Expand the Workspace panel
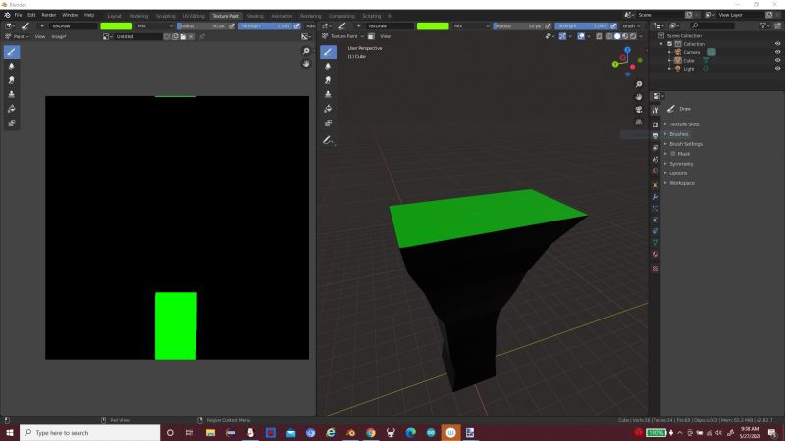 (x=681, y=183)
